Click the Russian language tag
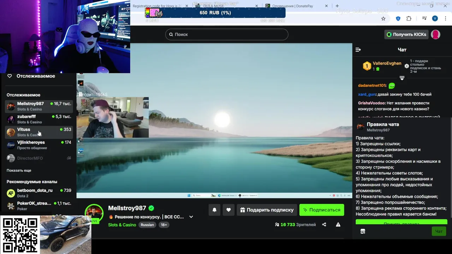452x254 pixels. (x=147, y=225)
